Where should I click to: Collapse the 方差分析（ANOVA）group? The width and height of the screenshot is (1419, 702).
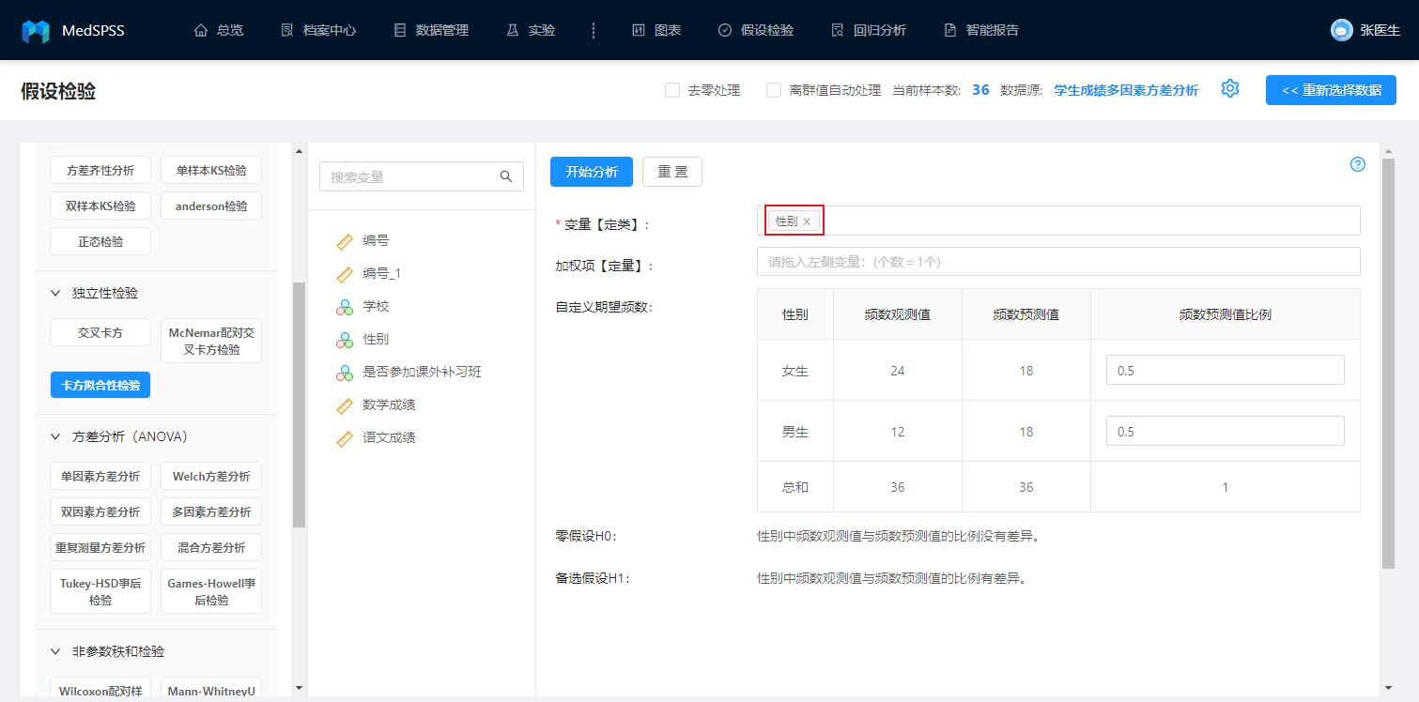[113, 435]
